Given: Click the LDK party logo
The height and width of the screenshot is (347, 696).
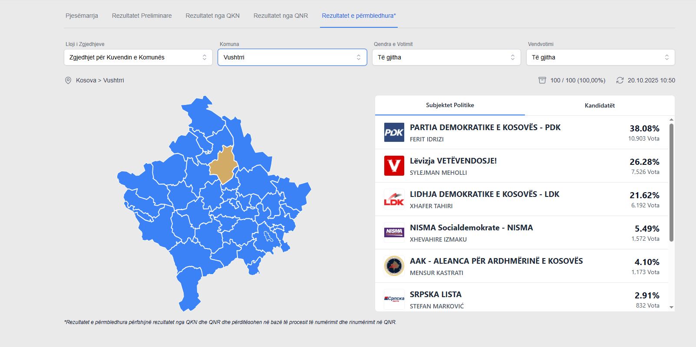Looking at the screenshot, I should tap(394, 199).
